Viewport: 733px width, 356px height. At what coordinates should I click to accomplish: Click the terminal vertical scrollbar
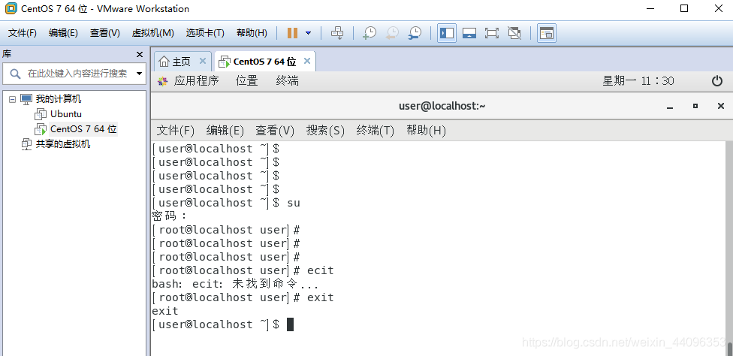729,248
